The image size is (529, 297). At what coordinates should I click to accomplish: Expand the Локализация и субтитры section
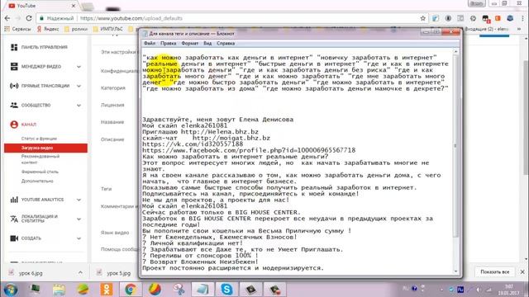click(x=79, y=219)
